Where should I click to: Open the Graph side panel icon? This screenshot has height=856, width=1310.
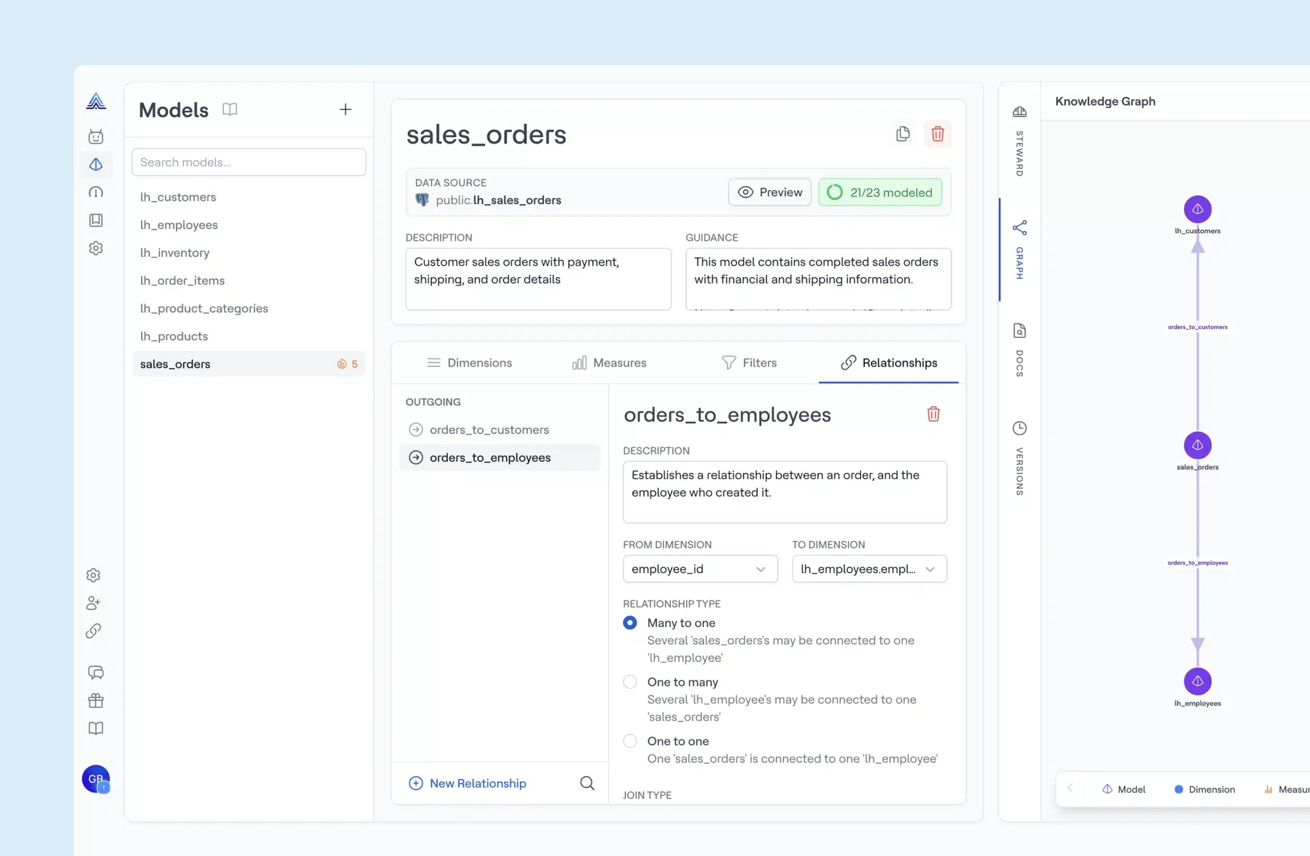click(1019, 228)
